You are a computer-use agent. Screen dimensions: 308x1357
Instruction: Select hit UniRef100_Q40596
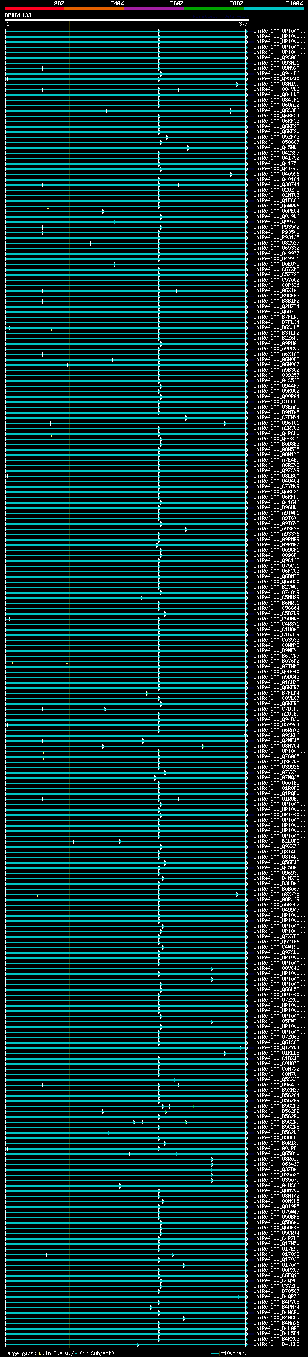[x=276, y=174]
